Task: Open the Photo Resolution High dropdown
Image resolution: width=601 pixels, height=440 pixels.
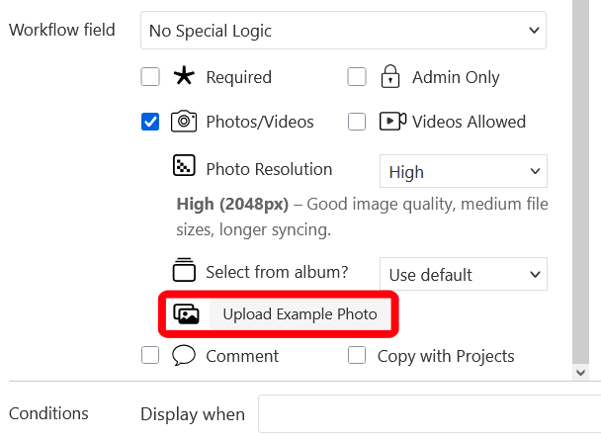Action: 463,172
